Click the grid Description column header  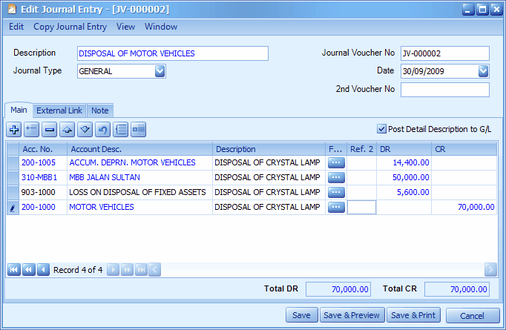pyautogui.click(x=269, y=149)
